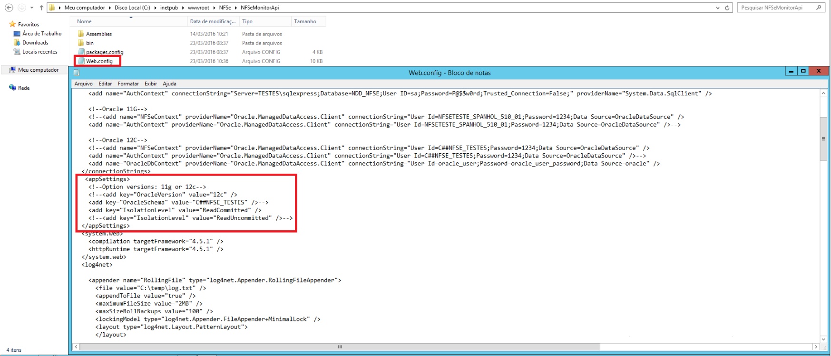Click the Notepad vertical scrollbar thumb

click(x=823, y=139)
